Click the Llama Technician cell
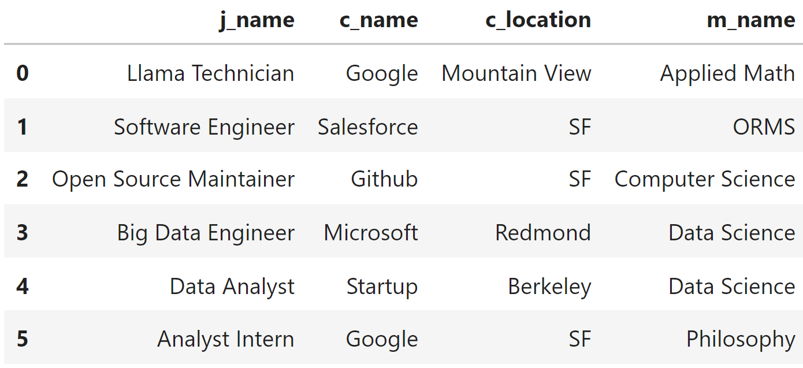 coord(210,73)
